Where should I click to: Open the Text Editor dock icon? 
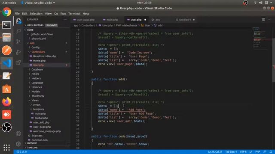coord(7,76)
